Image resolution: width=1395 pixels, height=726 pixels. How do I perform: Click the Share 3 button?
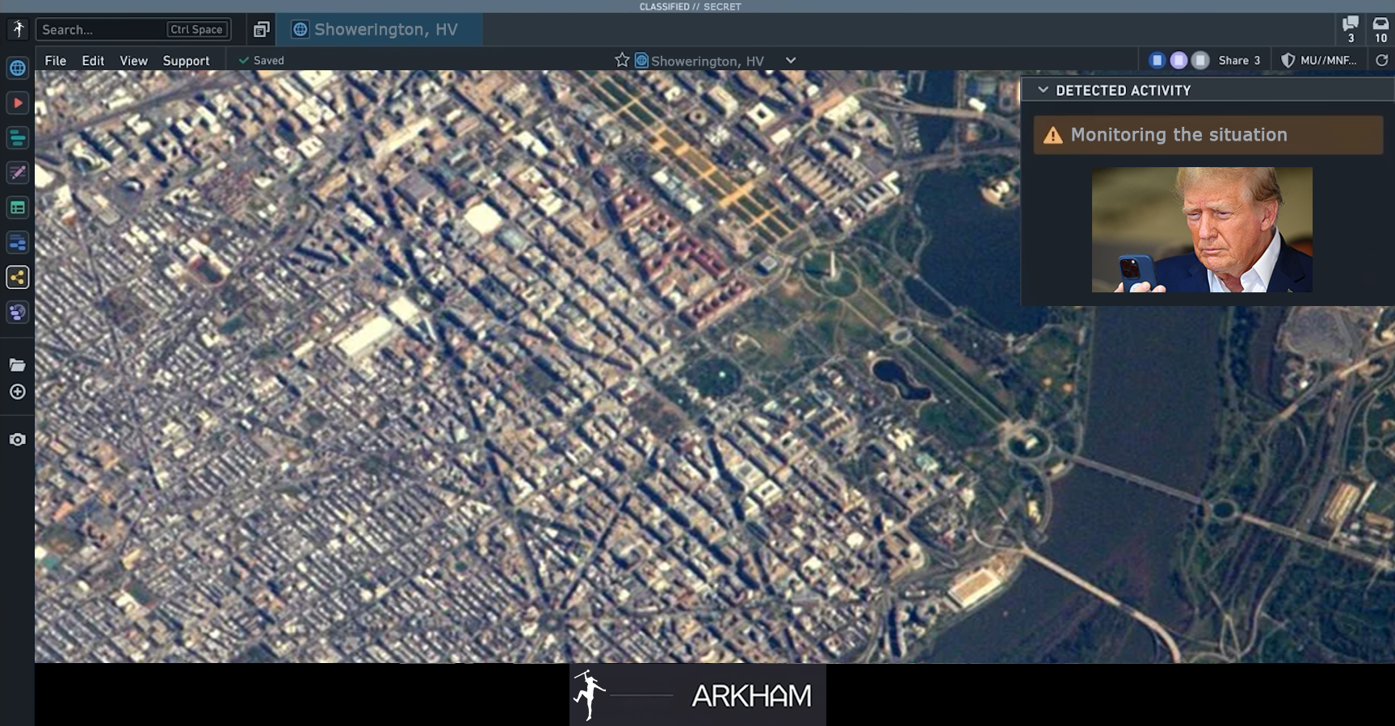(1239, 61)
